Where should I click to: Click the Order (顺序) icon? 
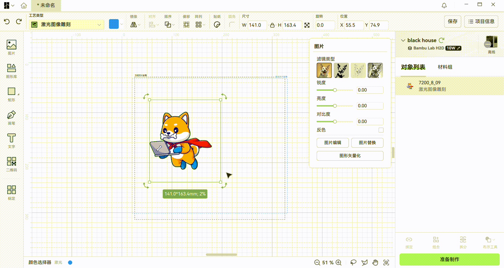(168, 25)
